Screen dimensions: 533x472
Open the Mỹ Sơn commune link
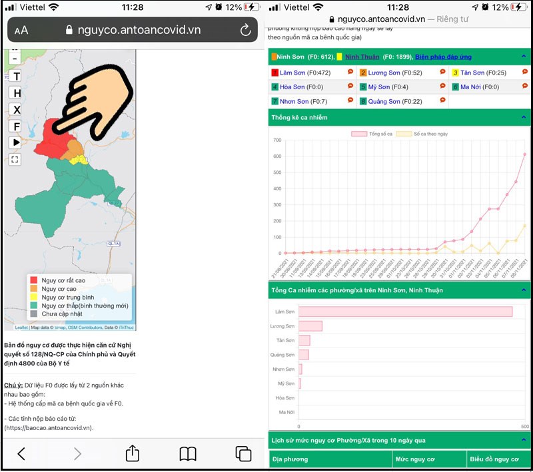(x=378, y=87)
